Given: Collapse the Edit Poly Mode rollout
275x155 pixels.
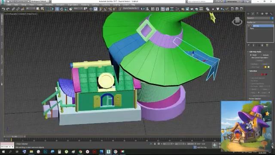Looking at the screenshot, I should coord(255,52).
